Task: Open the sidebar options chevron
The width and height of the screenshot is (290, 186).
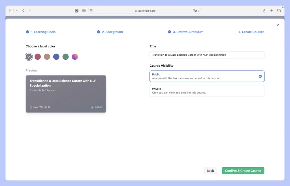Action: 17,11
